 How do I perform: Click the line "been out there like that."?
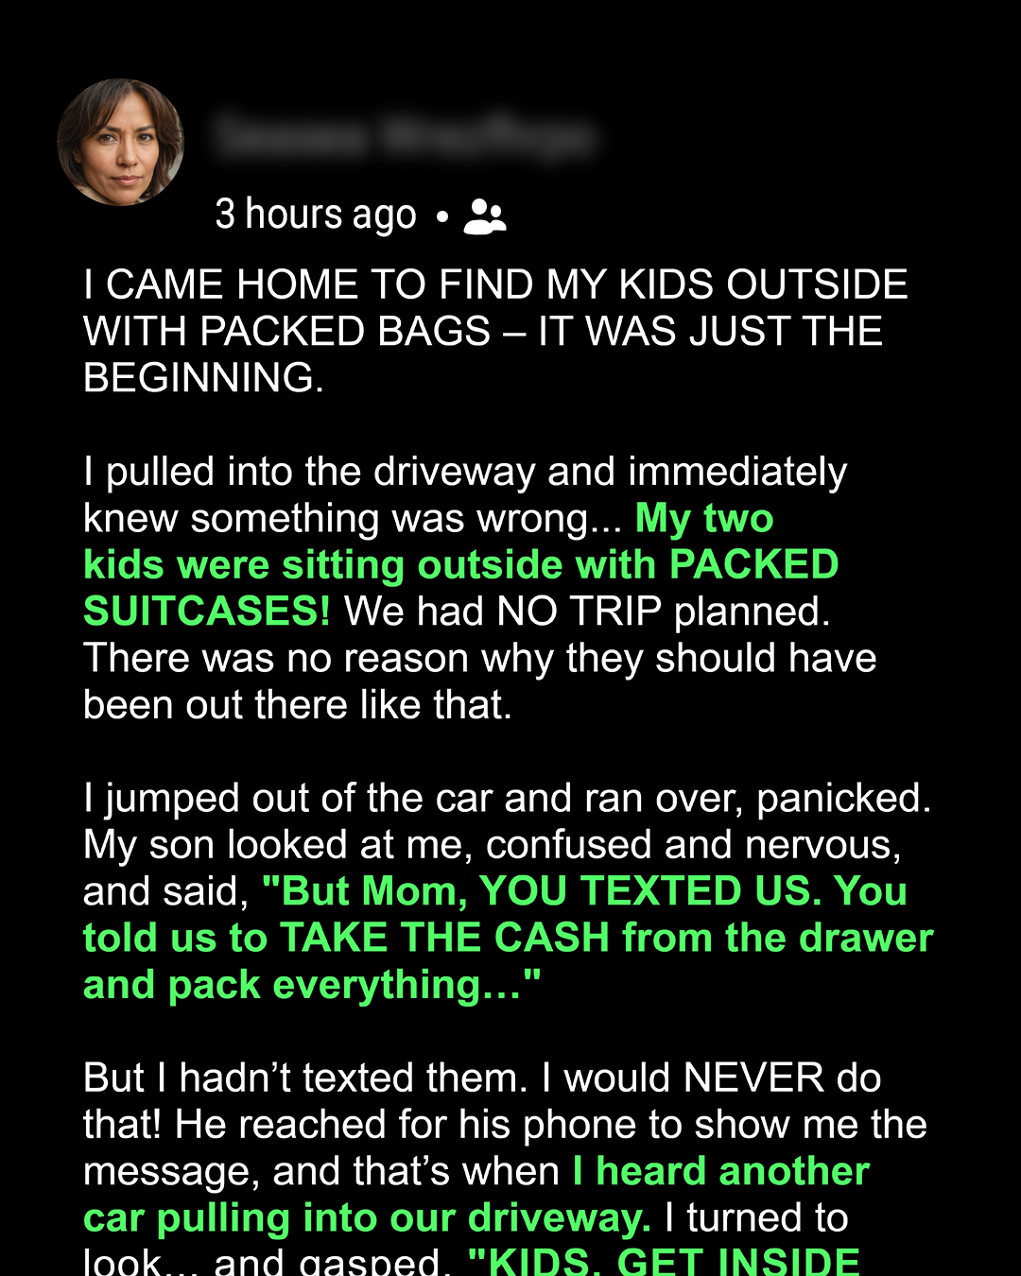coord(298,705)
